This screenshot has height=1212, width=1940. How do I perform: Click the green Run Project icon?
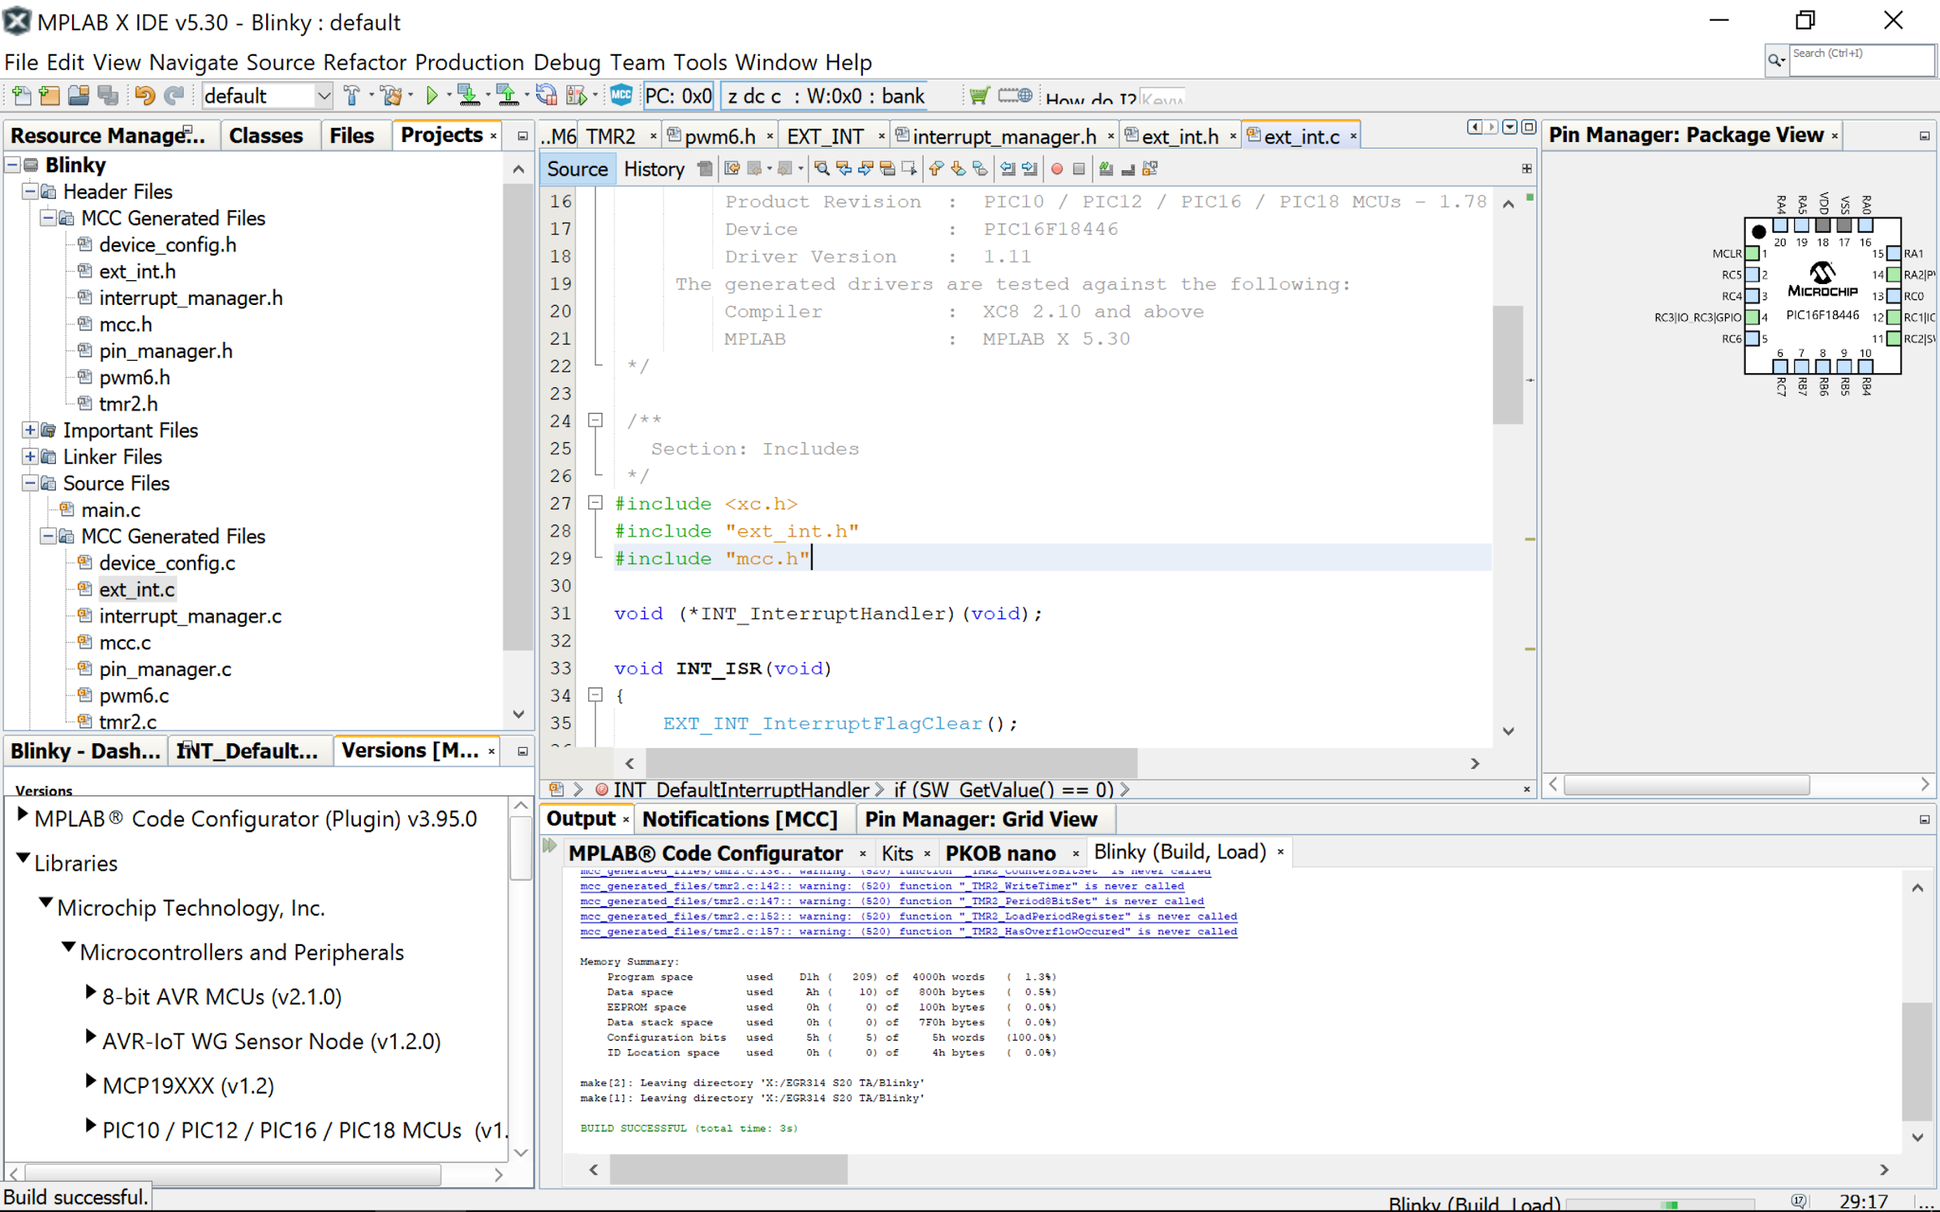[x=432, y=96]
